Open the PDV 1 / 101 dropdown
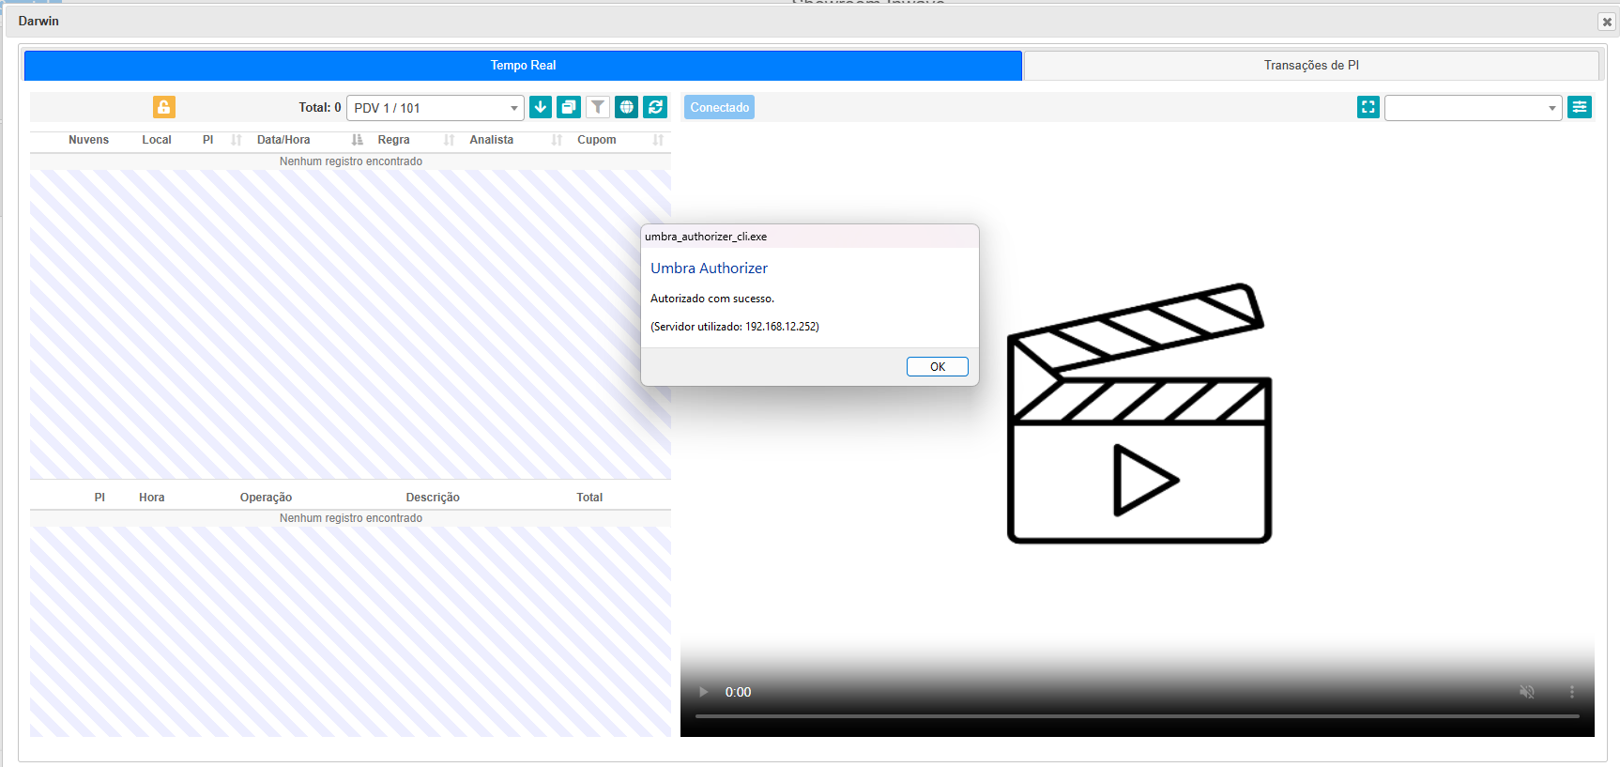The width and height of the screenshot is (1620, 767). pos(436,108)
